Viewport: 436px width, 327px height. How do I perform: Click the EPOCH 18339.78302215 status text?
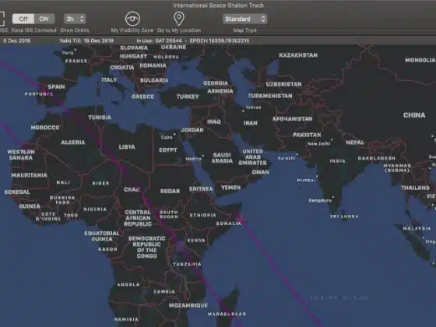click(x=220, y=40)
